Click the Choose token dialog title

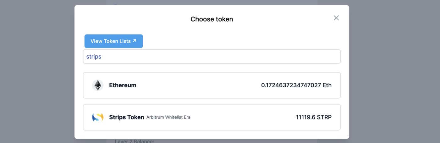pyautogui.click(x=212, y=19)
